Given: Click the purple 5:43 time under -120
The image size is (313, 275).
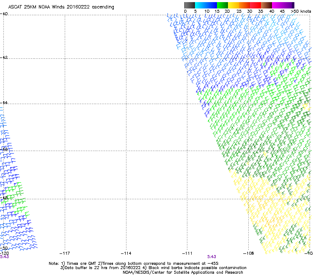Looking at the screenshot, I should tap(4, 257).
